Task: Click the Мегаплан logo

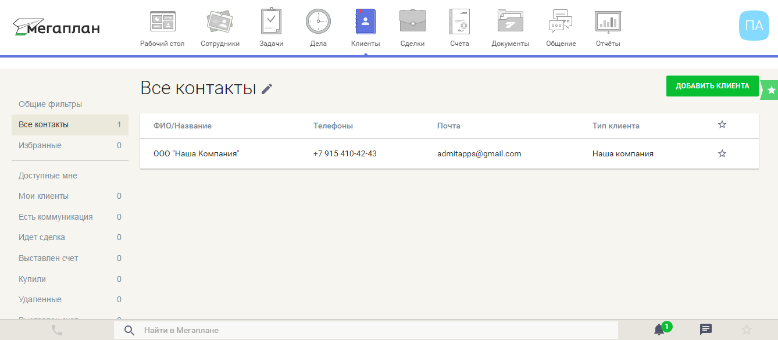Action: [56, 27]
